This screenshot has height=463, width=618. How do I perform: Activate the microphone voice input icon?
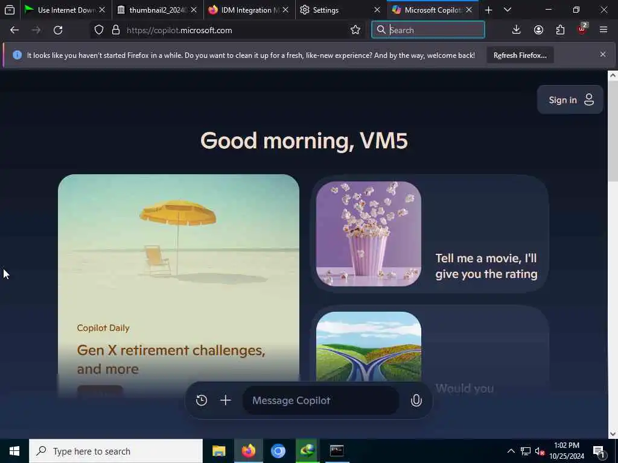click(x=416, y=400)
